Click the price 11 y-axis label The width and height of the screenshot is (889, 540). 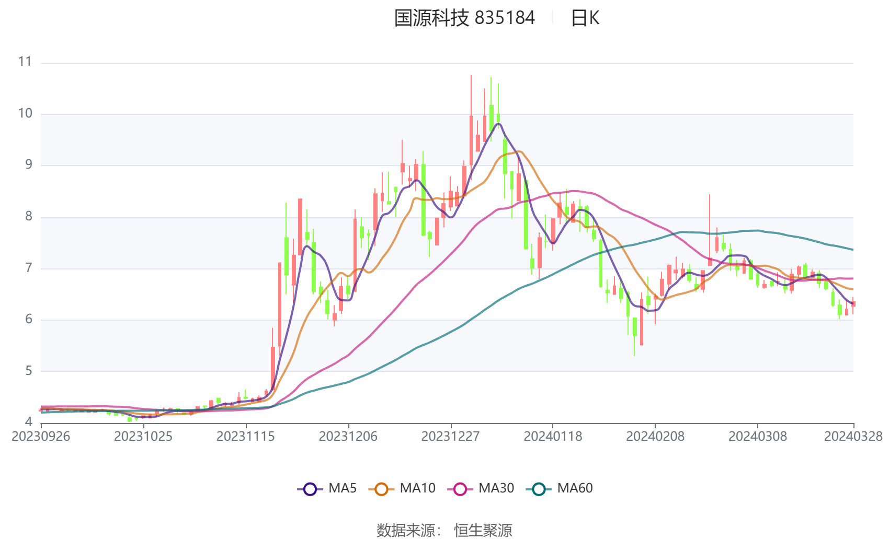[x=25, y=62]
